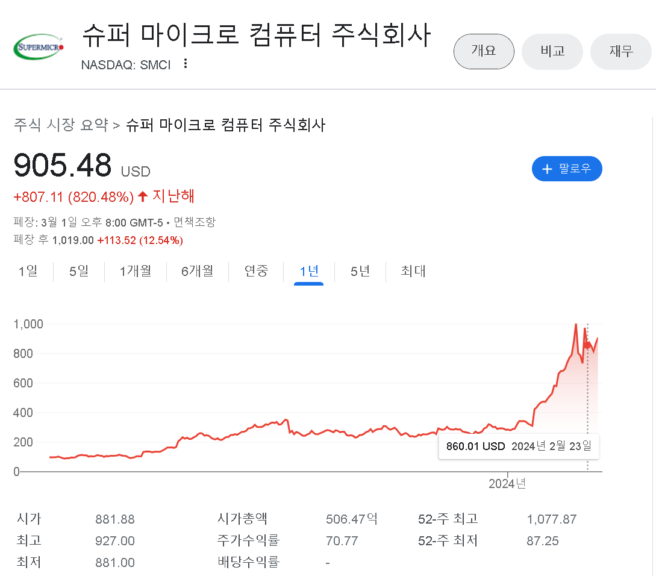
Task: Select the 5일 chart range
Action: [79, 271]
